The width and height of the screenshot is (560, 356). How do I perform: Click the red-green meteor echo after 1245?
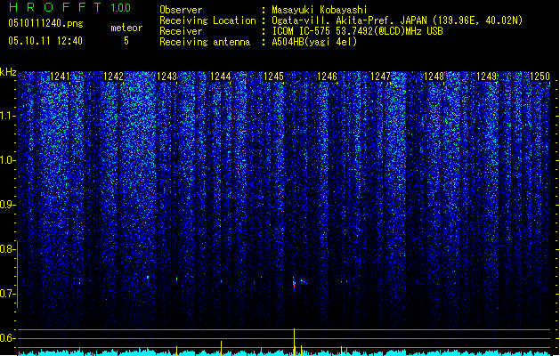[x=295, y=283]
